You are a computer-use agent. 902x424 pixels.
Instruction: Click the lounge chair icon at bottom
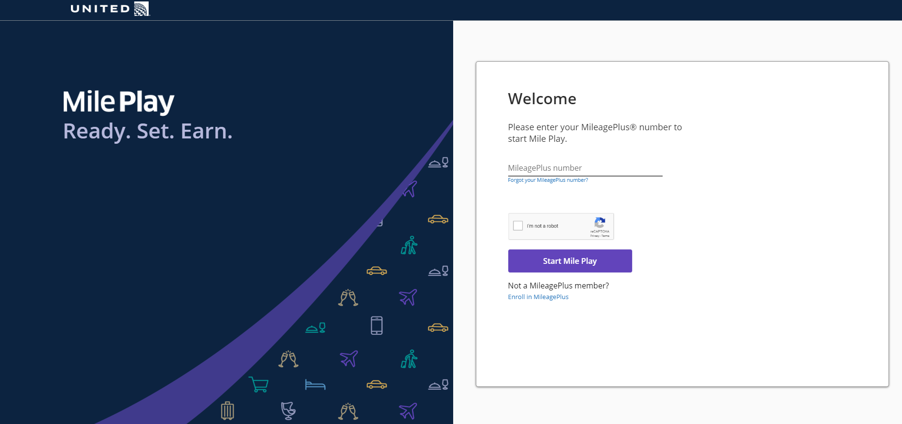point(288,410)
